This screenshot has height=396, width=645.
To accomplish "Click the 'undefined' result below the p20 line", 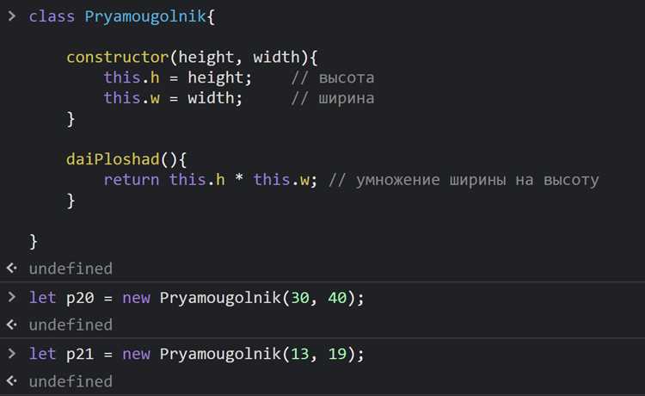I will click(x=71, y=325).
